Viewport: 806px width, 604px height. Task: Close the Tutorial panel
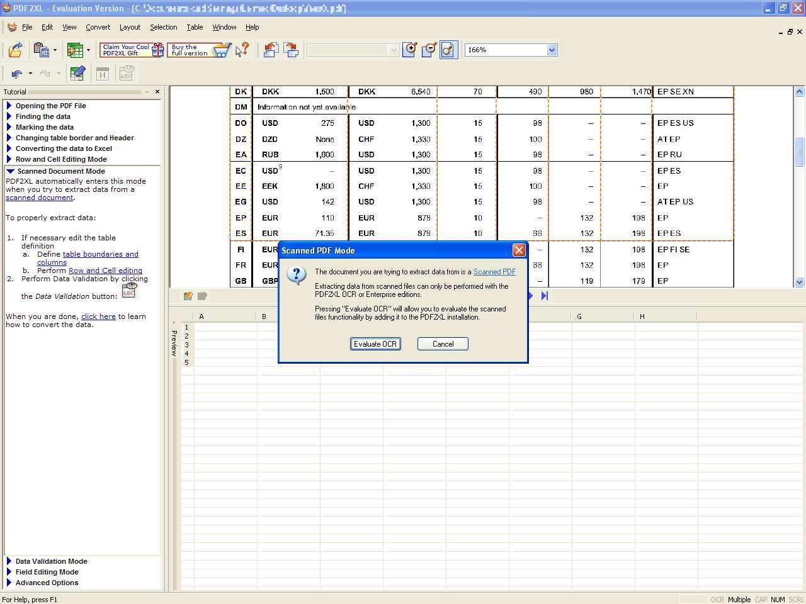pos(157,92)
